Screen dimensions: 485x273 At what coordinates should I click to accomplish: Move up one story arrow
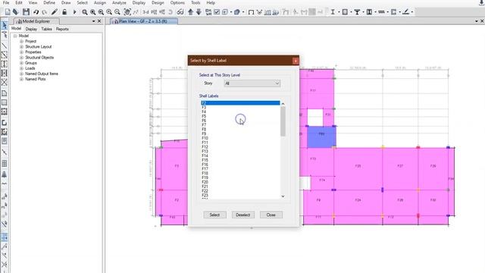[190, 12]
